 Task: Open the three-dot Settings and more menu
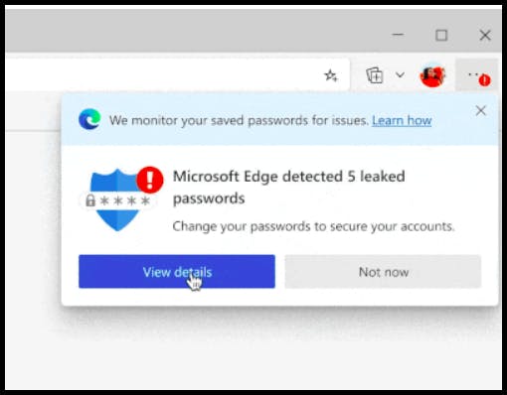pyautogui.click(x=476, y=75)
